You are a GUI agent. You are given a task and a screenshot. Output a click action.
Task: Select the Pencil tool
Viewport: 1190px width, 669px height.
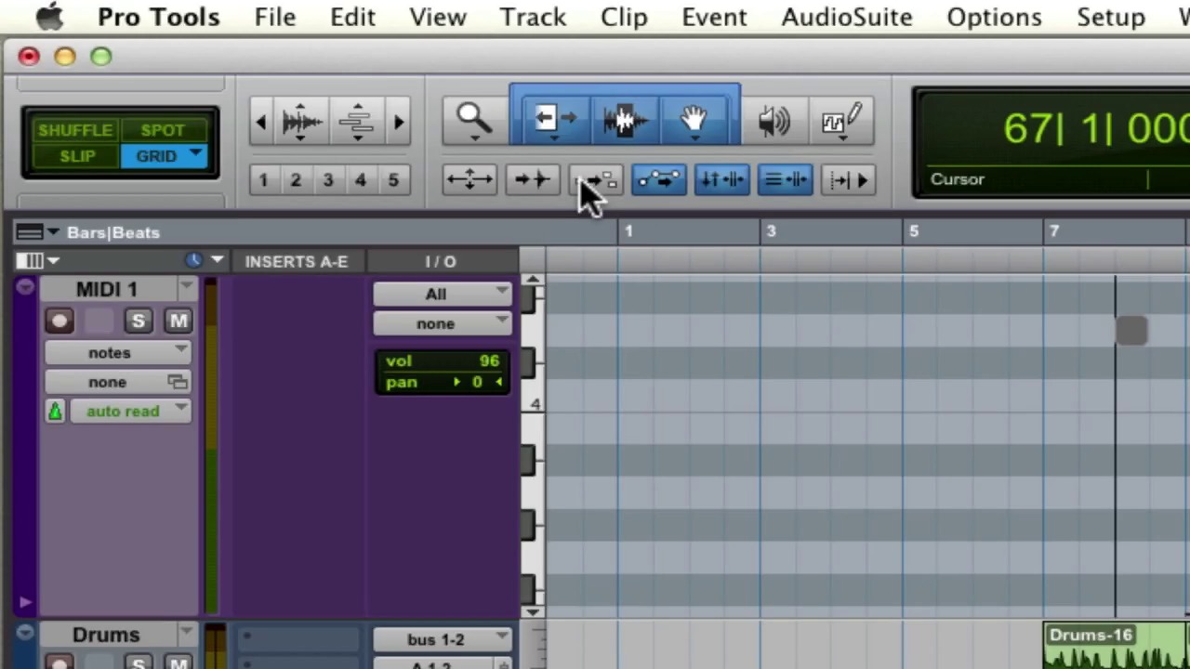[840, 121]
